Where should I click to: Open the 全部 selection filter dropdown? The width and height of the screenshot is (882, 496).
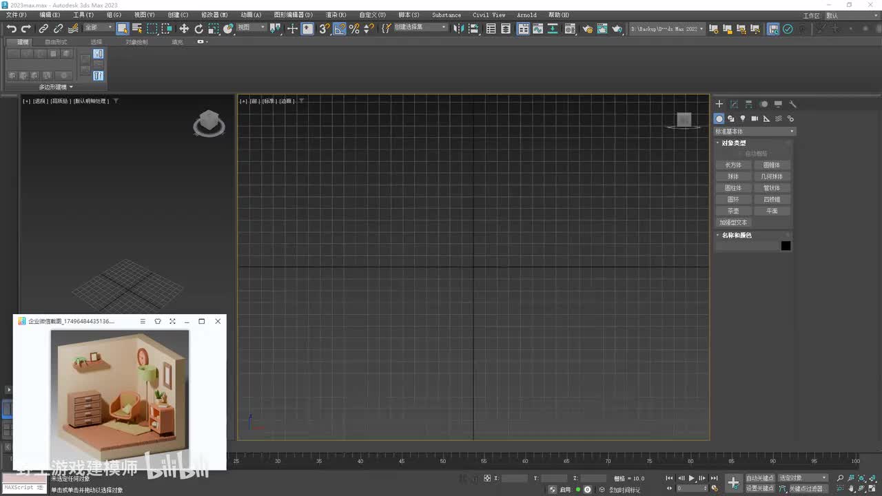click(x=98, y=28)
